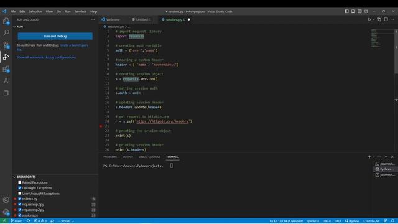This screenshot has width=398, height=224.
Task: Click Show all automatic debug configurations link
Action: (x=47, y=57)
